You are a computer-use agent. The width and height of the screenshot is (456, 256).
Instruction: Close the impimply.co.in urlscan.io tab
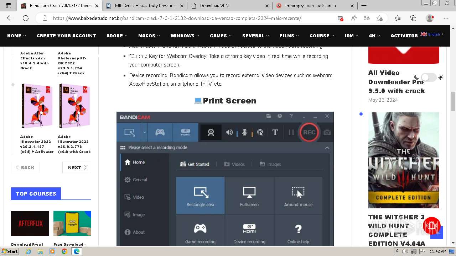pos(353,6)
